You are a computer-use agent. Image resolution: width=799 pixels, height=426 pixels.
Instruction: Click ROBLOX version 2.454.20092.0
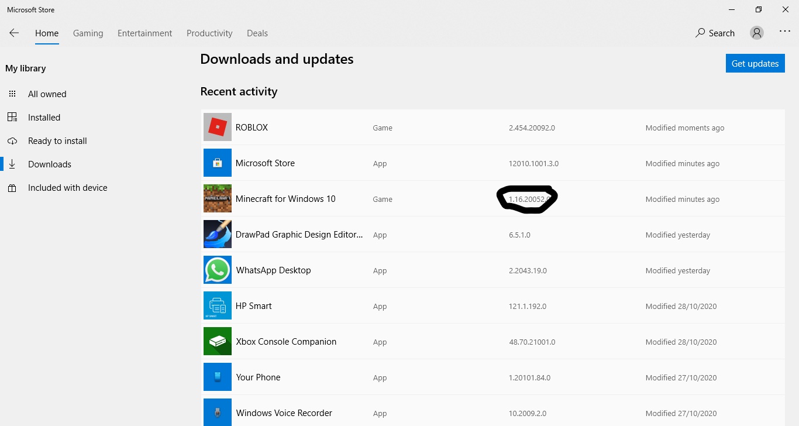pos(532,128)
